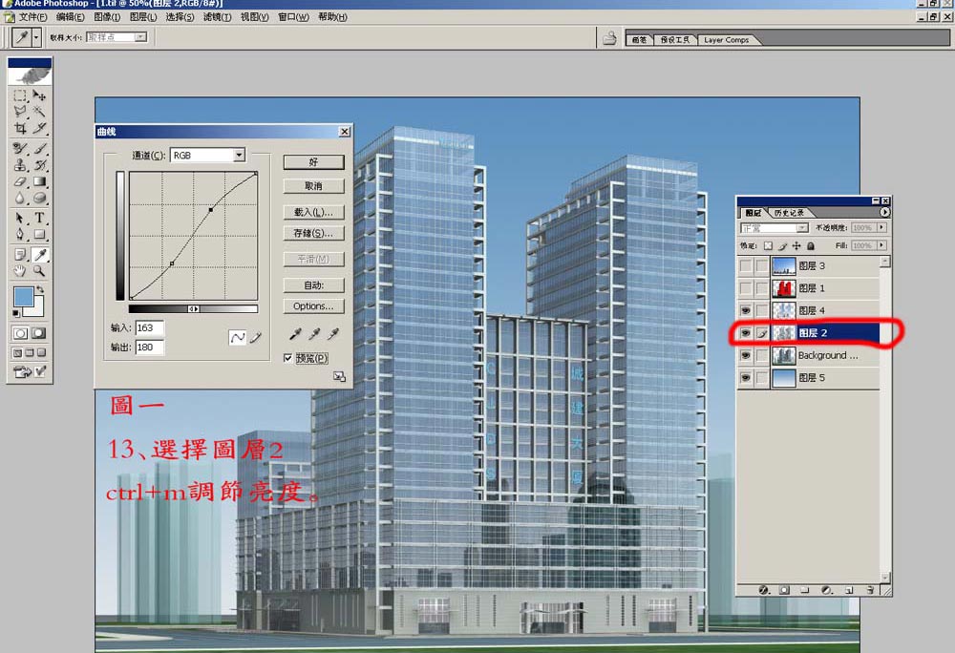Open the sample size dropdown
Viewport: 955px width, 653px height.
point(140,37)
